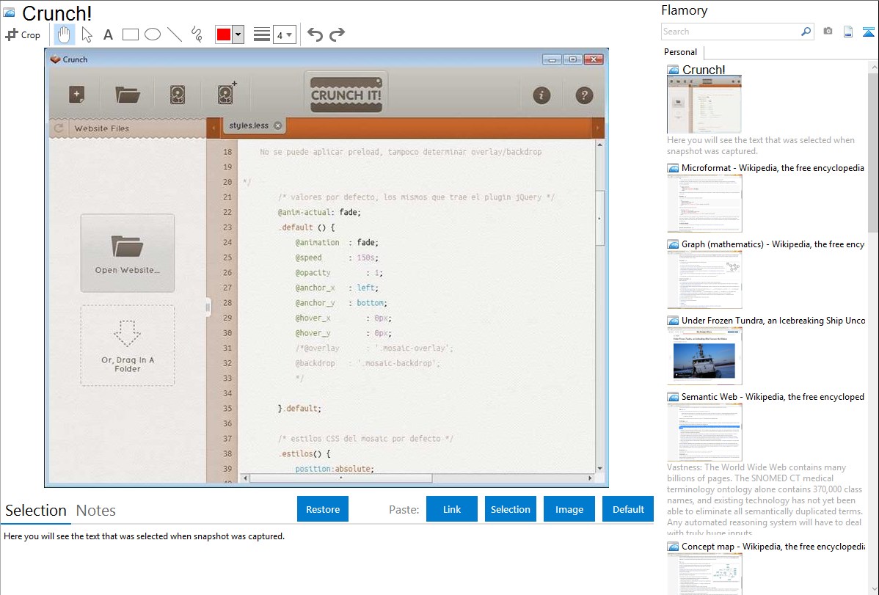The width and height of the screenshot is (879, 595).
Task: Click the Or, Drag In A Folder box
Action: click(x=127, y=346)
